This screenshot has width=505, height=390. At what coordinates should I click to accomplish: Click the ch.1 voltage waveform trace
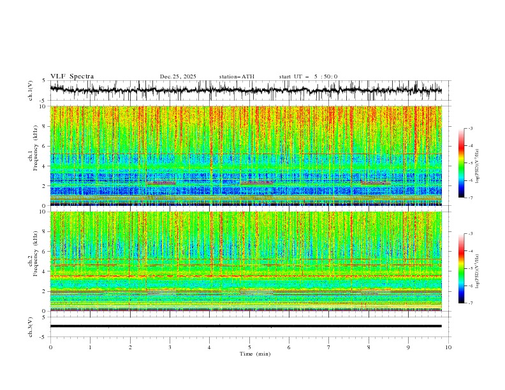click(245, 90)
